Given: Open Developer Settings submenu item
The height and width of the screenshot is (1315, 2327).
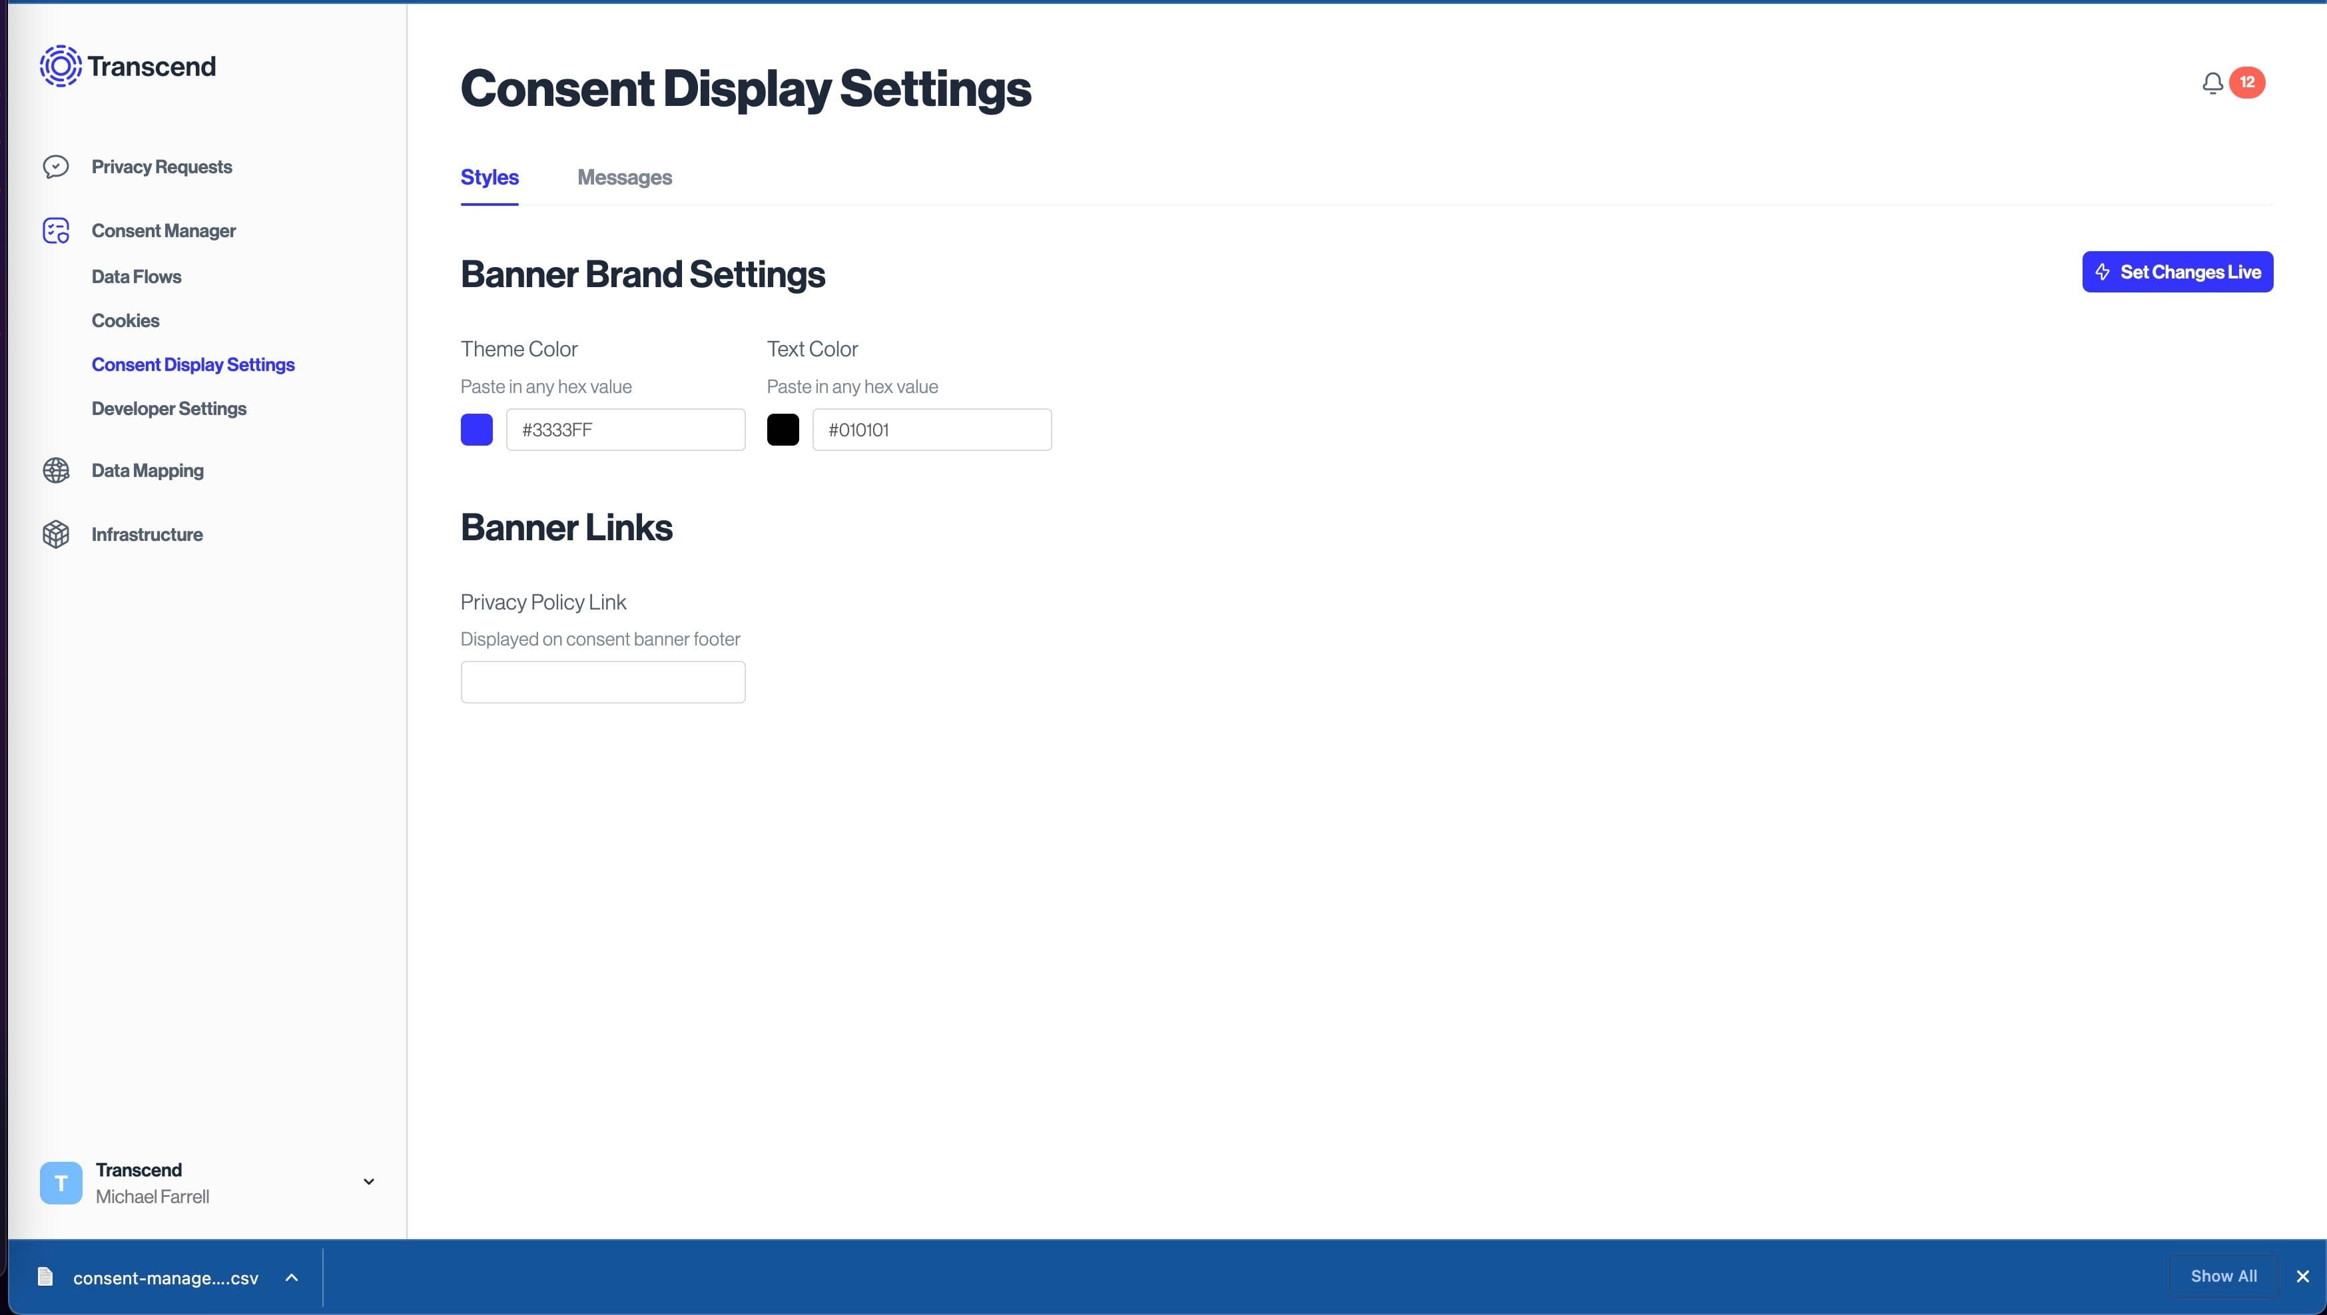Looking at the screenshot, I should click(169, 408).
